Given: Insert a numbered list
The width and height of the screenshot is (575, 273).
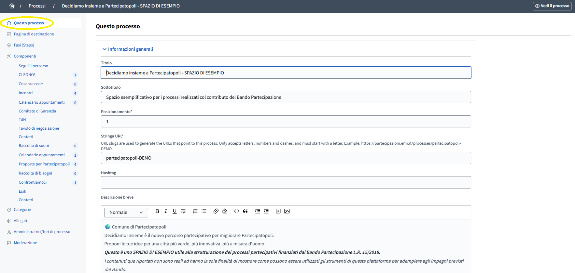Looking at the screenshot, I should [x=195, y=211].
